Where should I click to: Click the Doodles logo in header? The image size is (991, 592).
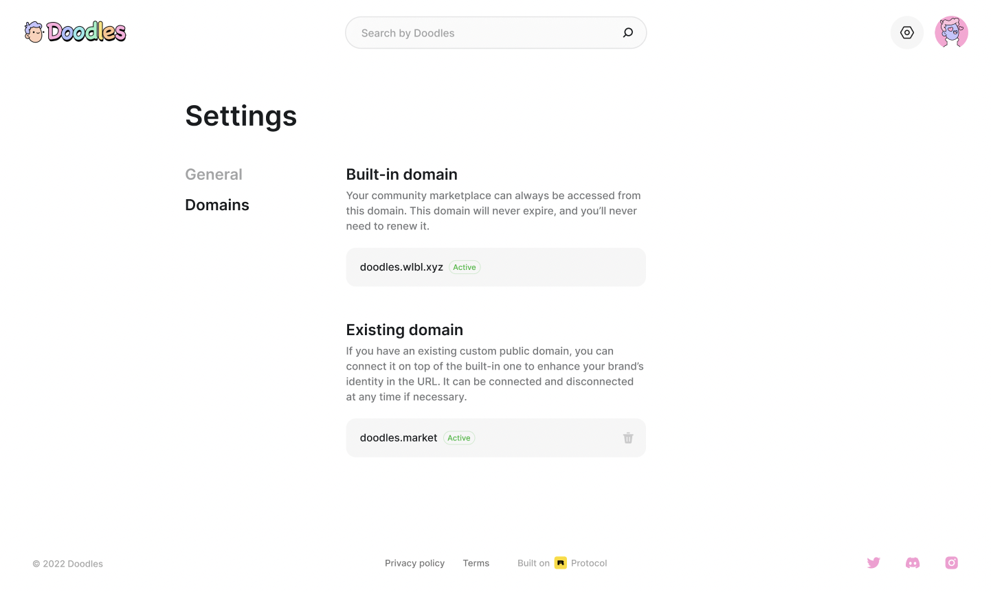click(76, 32)
